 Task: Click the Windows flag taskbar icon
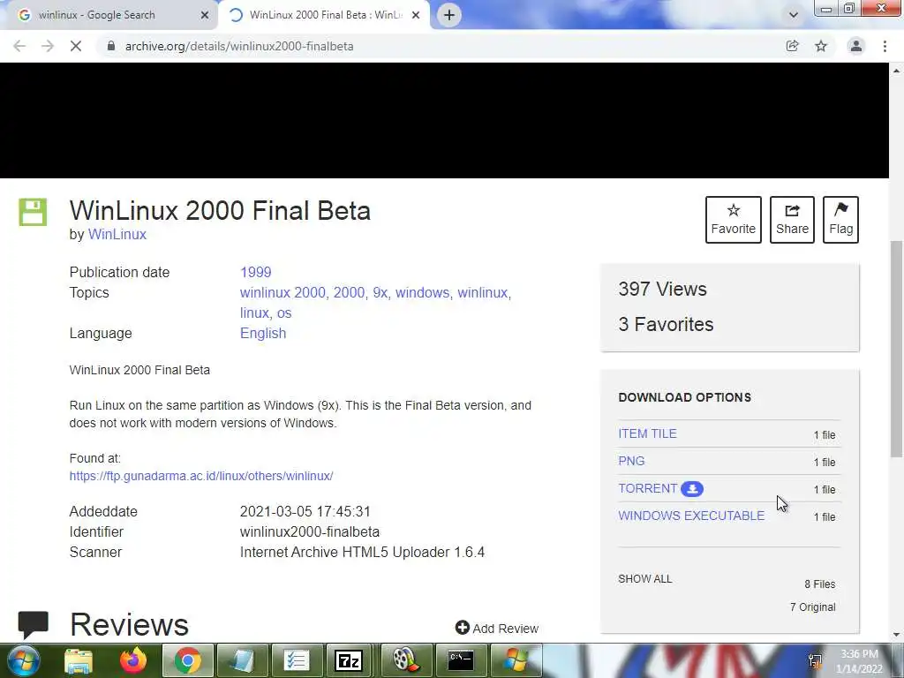pos(516,660)
